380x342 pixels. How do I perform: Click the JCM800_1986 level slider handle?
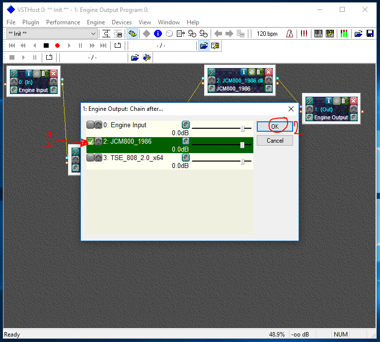[x=242, y=145]
